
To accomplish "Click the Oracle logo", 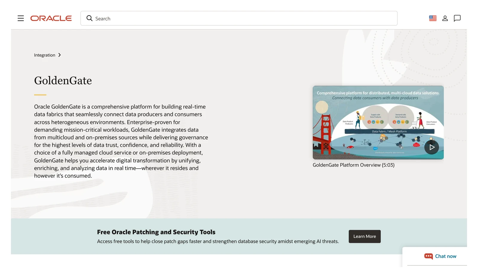I will click(51, 18).
